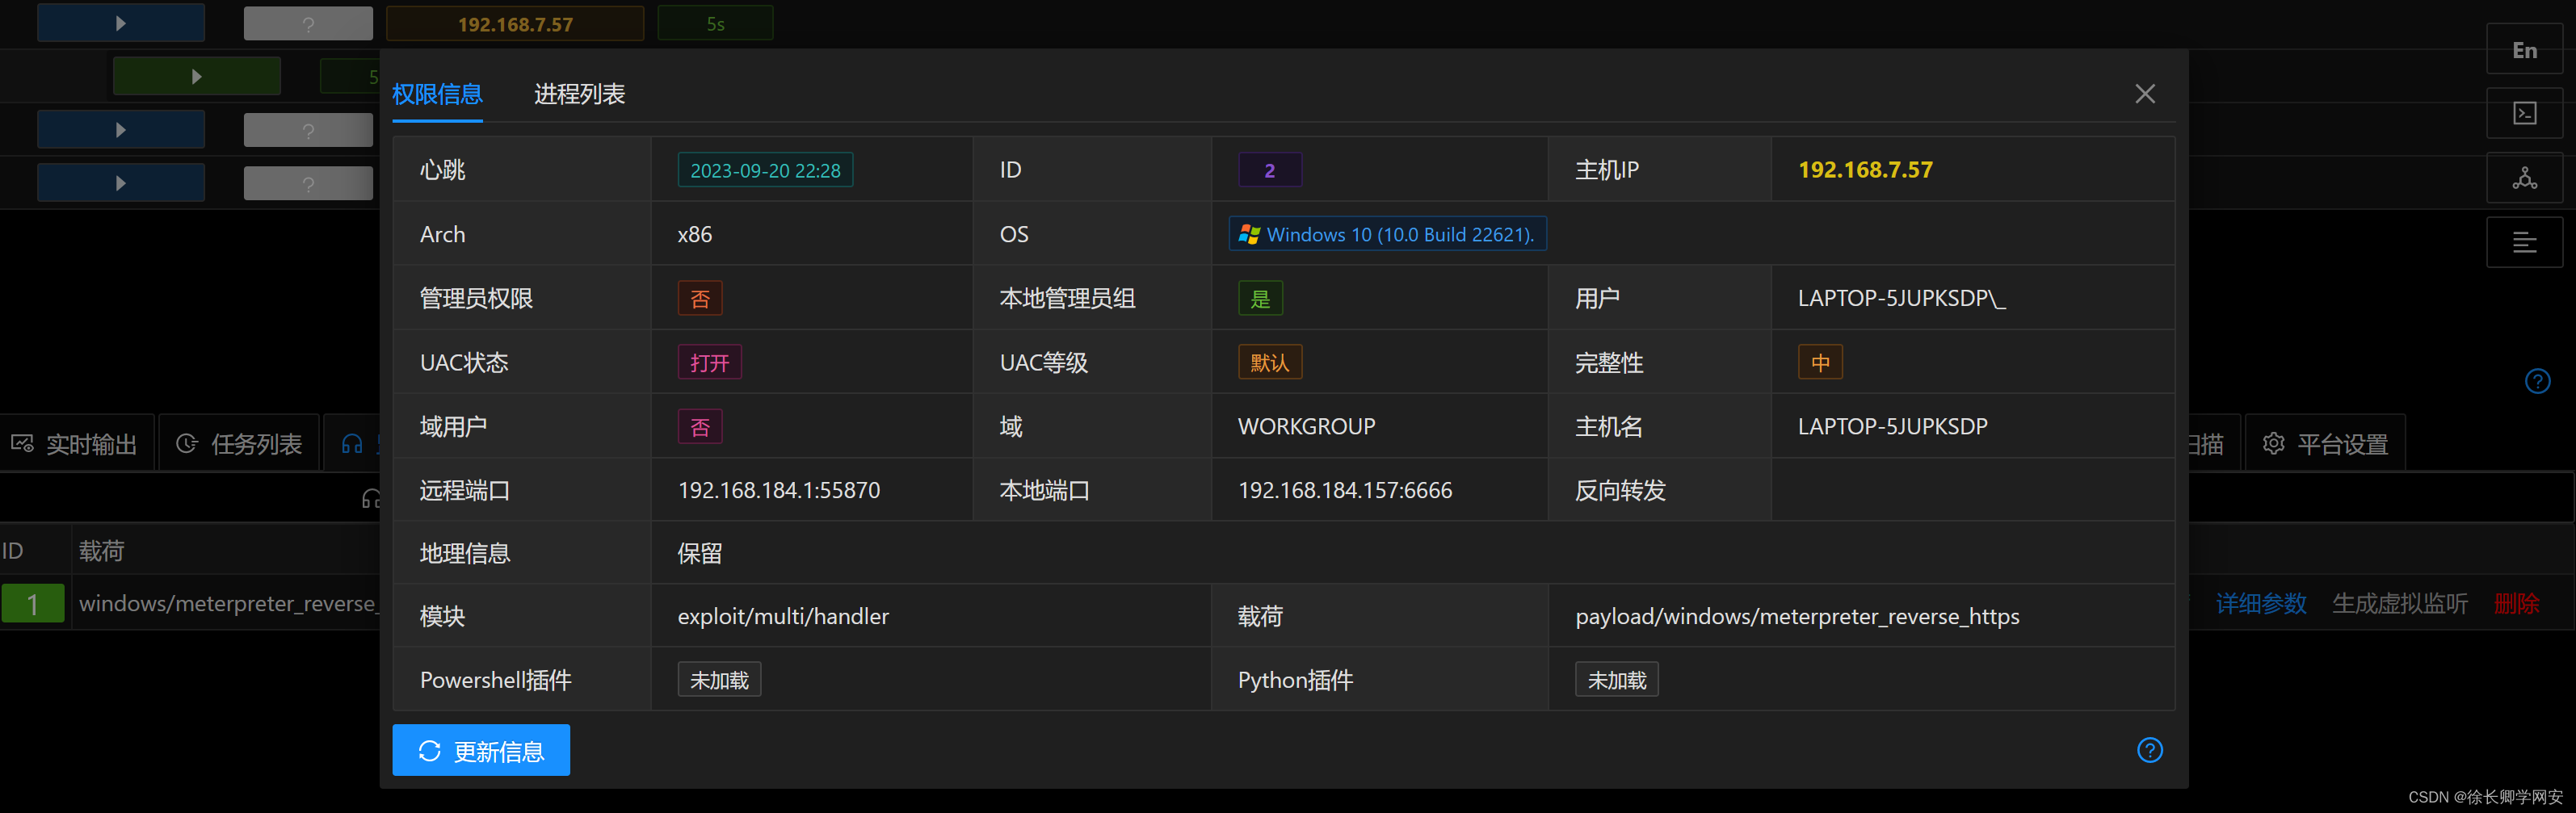The height and width of the screenshot is (813, 2576).
Task: Open the 任务列表 task list
Action: click(238, 443)
